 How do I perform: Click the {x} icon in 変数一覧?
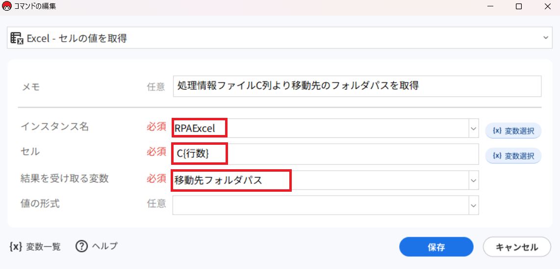(x=16, y=246)
